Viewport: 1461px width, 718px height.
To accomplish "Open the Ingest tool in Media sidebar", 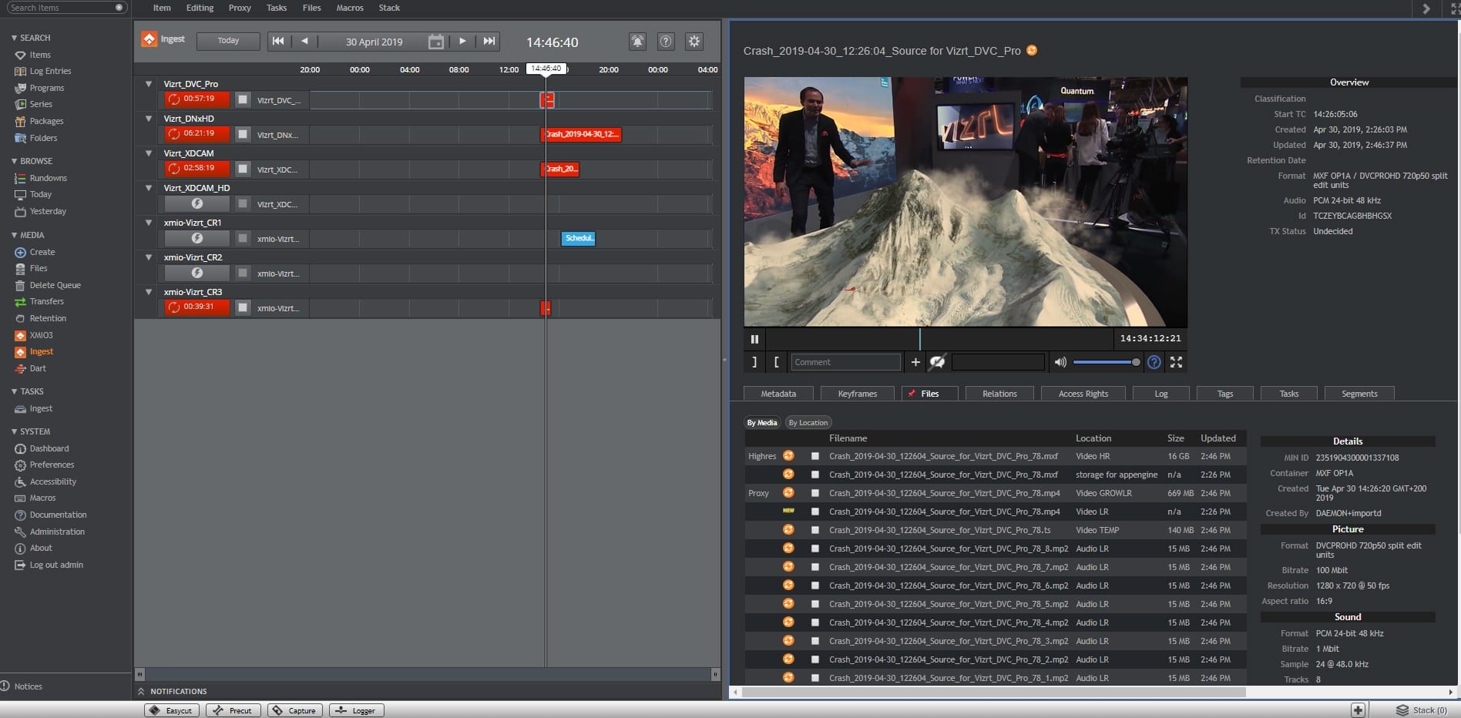I will coord(39,351).
